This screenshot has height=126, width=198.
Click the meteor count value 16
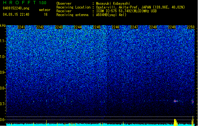point(46,14)
